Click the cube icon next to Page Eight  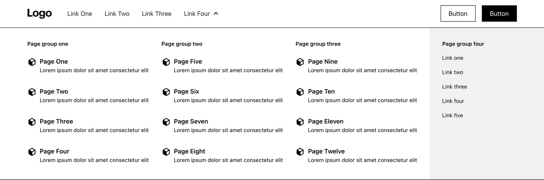click(x=166, y=152)
